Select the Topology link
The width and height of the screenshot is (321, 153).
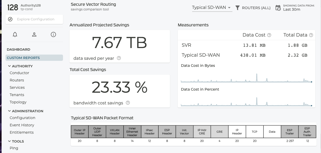(18, 102)
